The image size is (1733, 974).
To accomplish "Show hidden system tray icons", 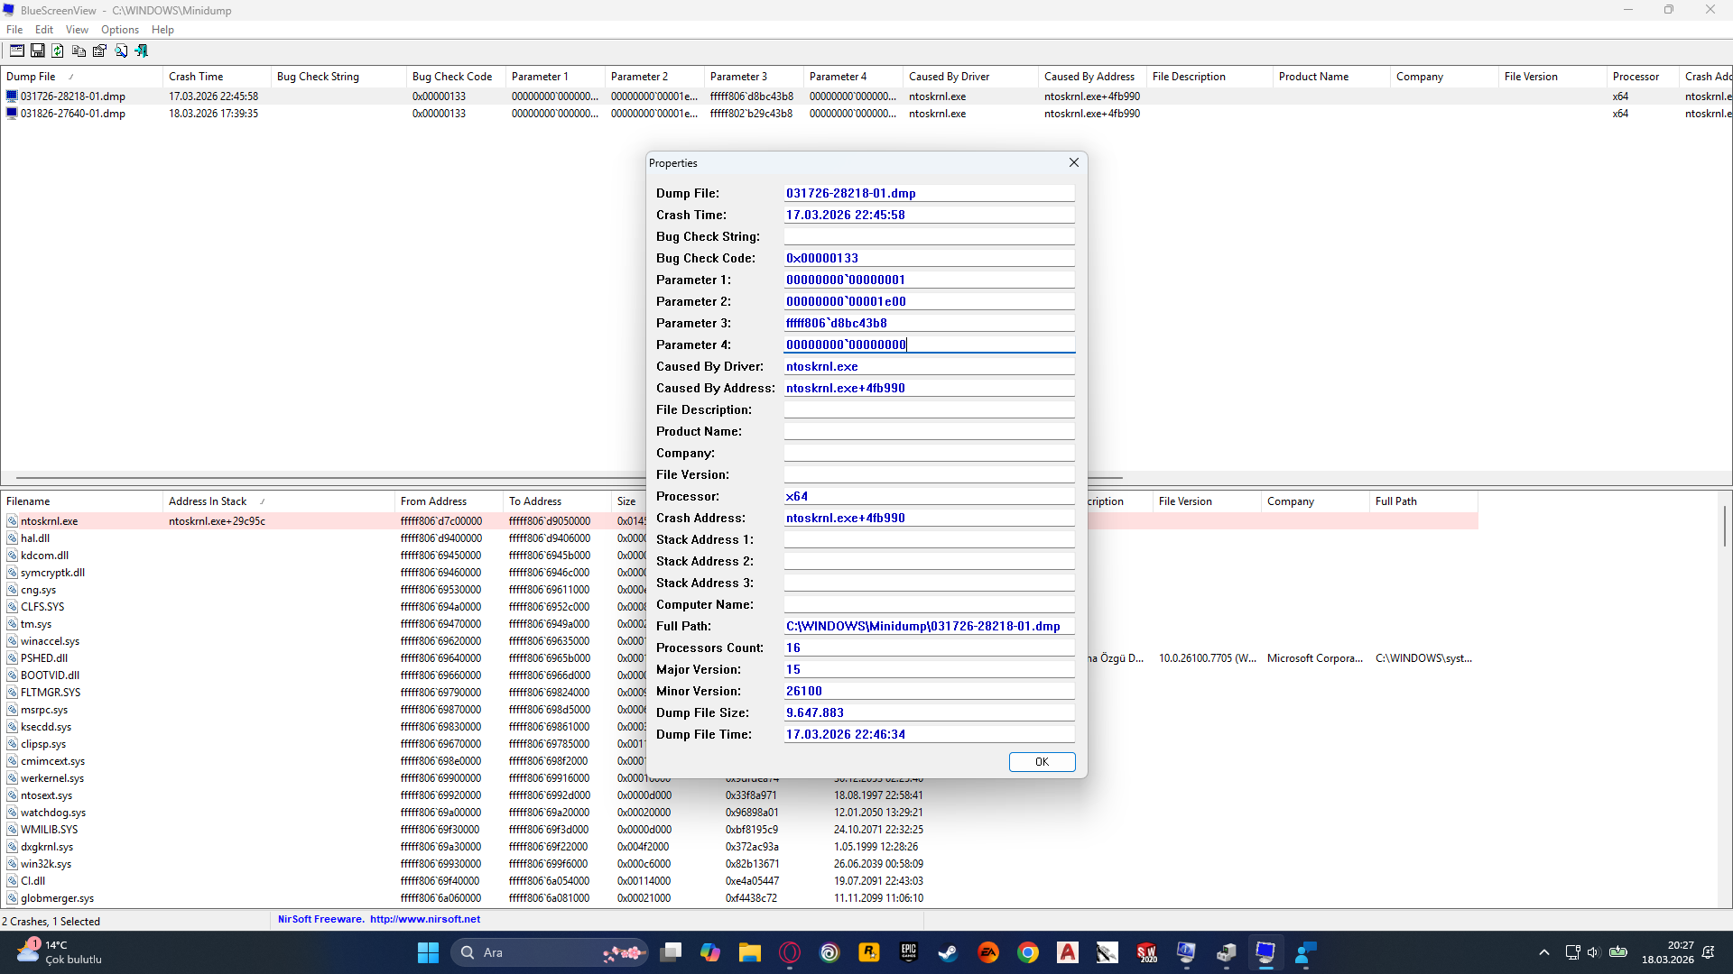I will click(x=1544, y=952).
